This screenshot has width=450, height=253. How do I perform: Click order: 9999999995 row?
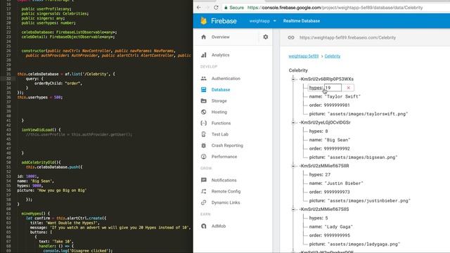[x=329, y=235]
